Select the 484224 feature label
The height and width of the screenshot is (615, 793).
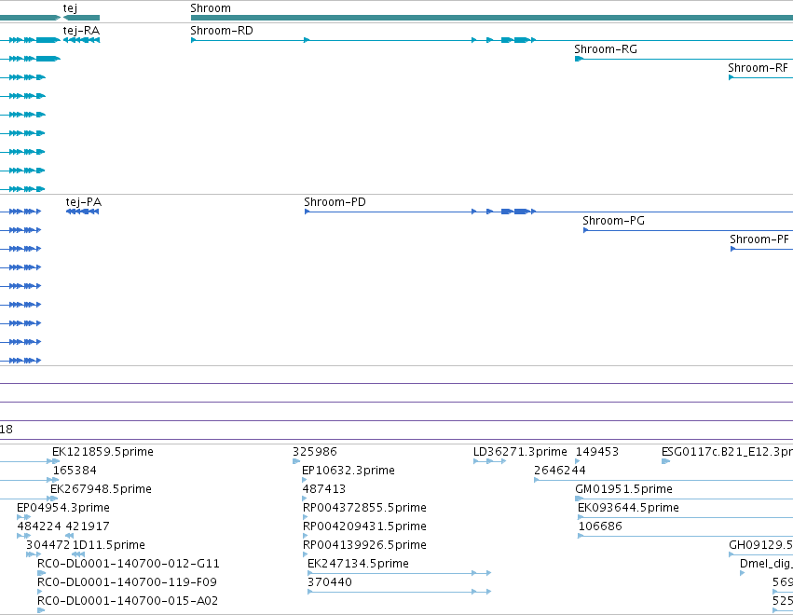39,526
